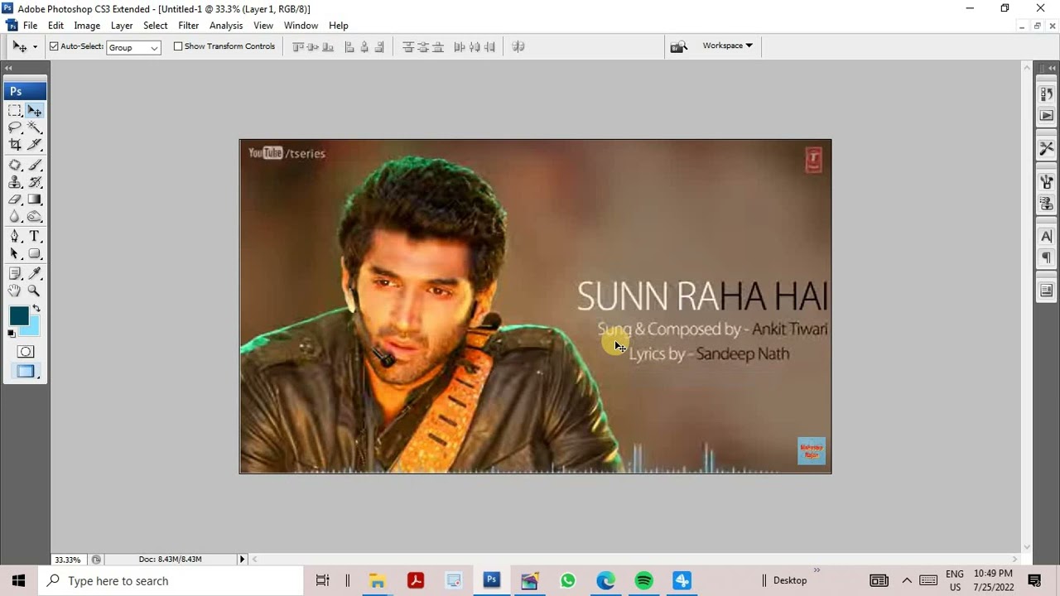Open the Character panel icon
Screen dimensions: 1060x596
coord(1047,236)
